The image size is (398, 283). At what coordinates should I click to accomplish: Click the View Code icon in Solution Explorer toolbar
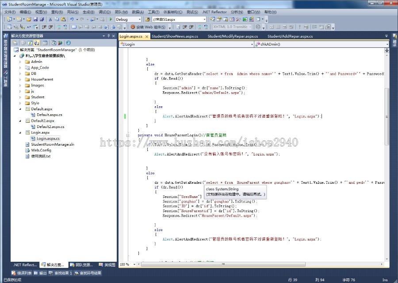pos(45,43)
